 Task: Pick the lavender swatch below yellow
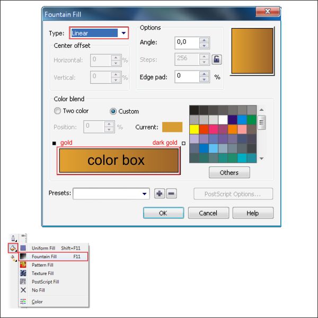(x=194, y=139)
